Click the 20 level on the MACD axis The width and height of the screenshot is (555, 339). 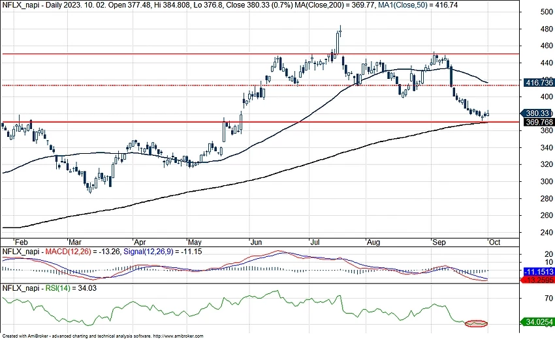548,254
